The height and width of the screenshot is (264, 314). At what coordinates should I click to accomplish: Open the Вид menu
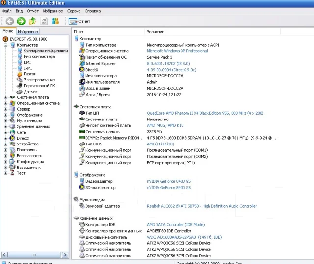(19, 11)
